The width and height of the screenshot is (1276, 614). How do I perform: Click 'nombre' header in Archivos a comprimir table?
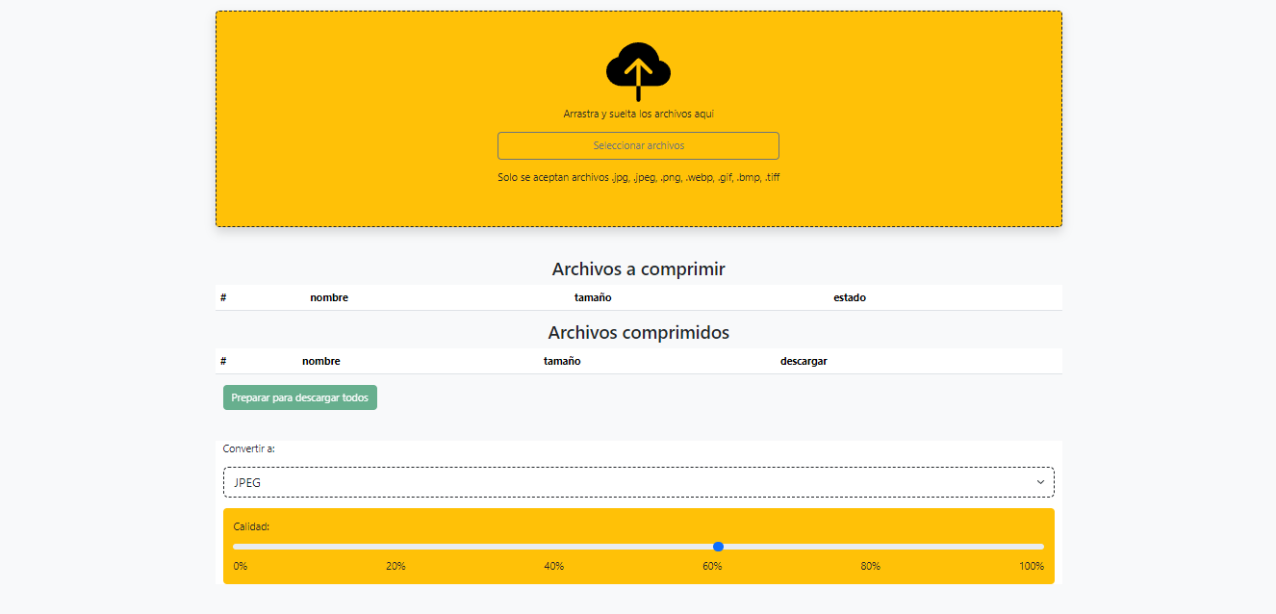(x=329, y=298)
